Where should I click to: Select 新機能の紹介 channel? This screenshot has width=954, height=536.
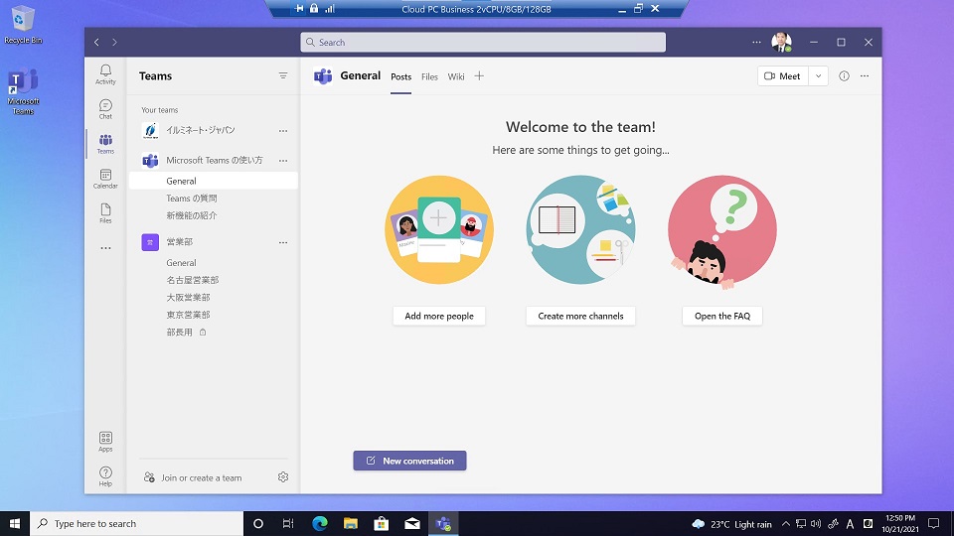[214, 215]
